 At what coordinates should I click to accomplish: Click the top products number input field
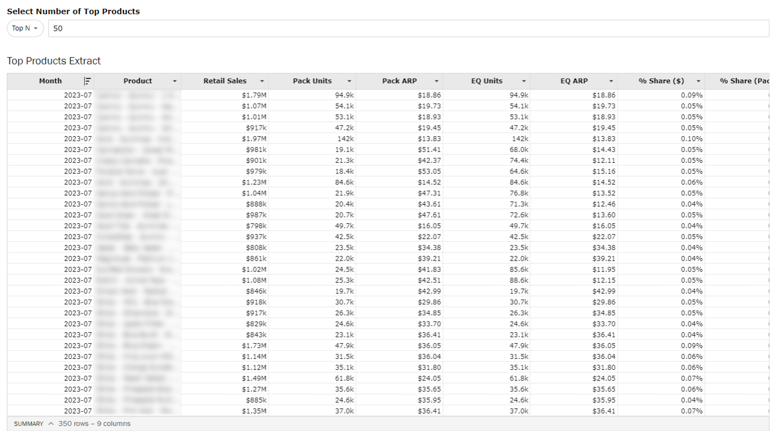408,29
